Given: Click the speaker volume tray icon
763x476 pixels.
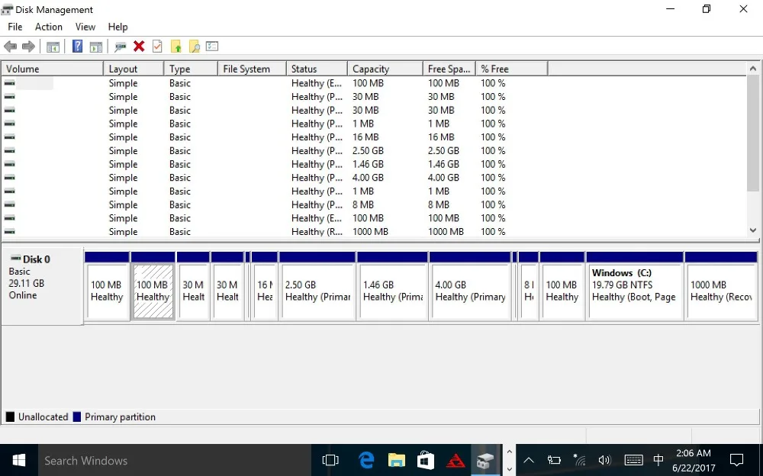Looking at the screenshot, I should pos(604,460).
